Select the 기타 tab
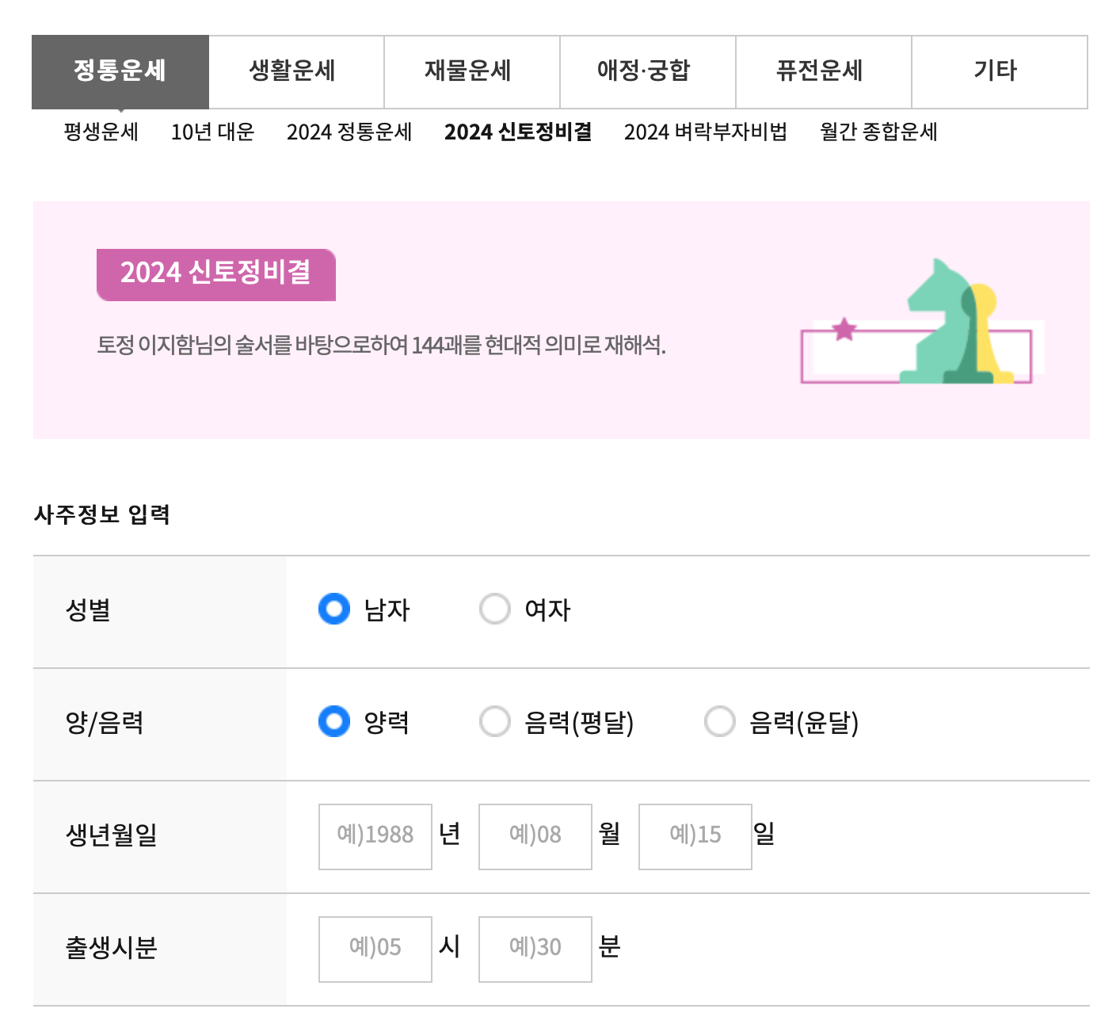1120x1024 pixels. [998, 71]
